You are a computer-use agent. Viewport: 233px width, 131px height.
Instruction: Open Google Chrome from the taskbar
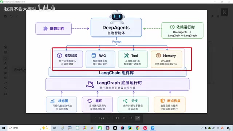[x=138, y=128]
